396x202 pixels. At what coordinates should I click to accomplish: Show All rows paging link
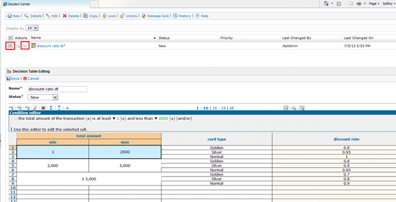click(x=232, y=108)
